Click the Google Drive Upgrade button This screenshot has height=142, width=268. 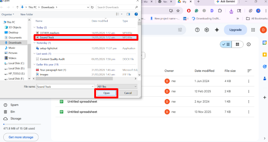(236, 30)
